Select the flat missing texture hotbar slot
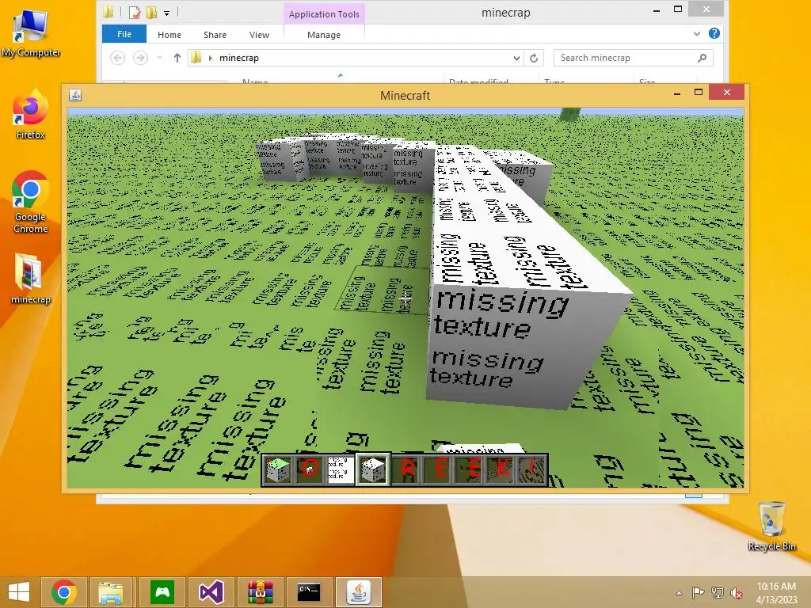811x608 pixels. click(341, 469)
